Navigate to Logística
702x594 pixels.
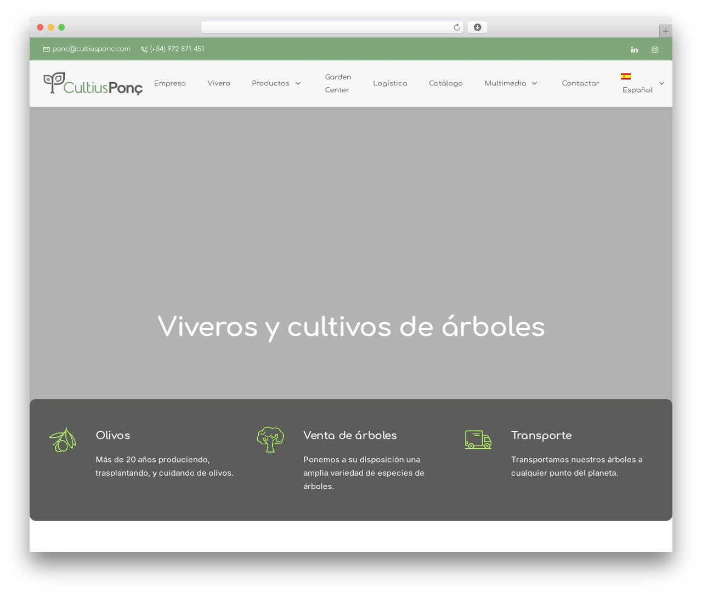pos(390,83)
